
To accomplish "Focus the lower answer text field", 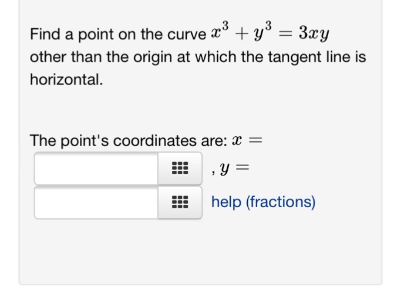I will [96, 202].
